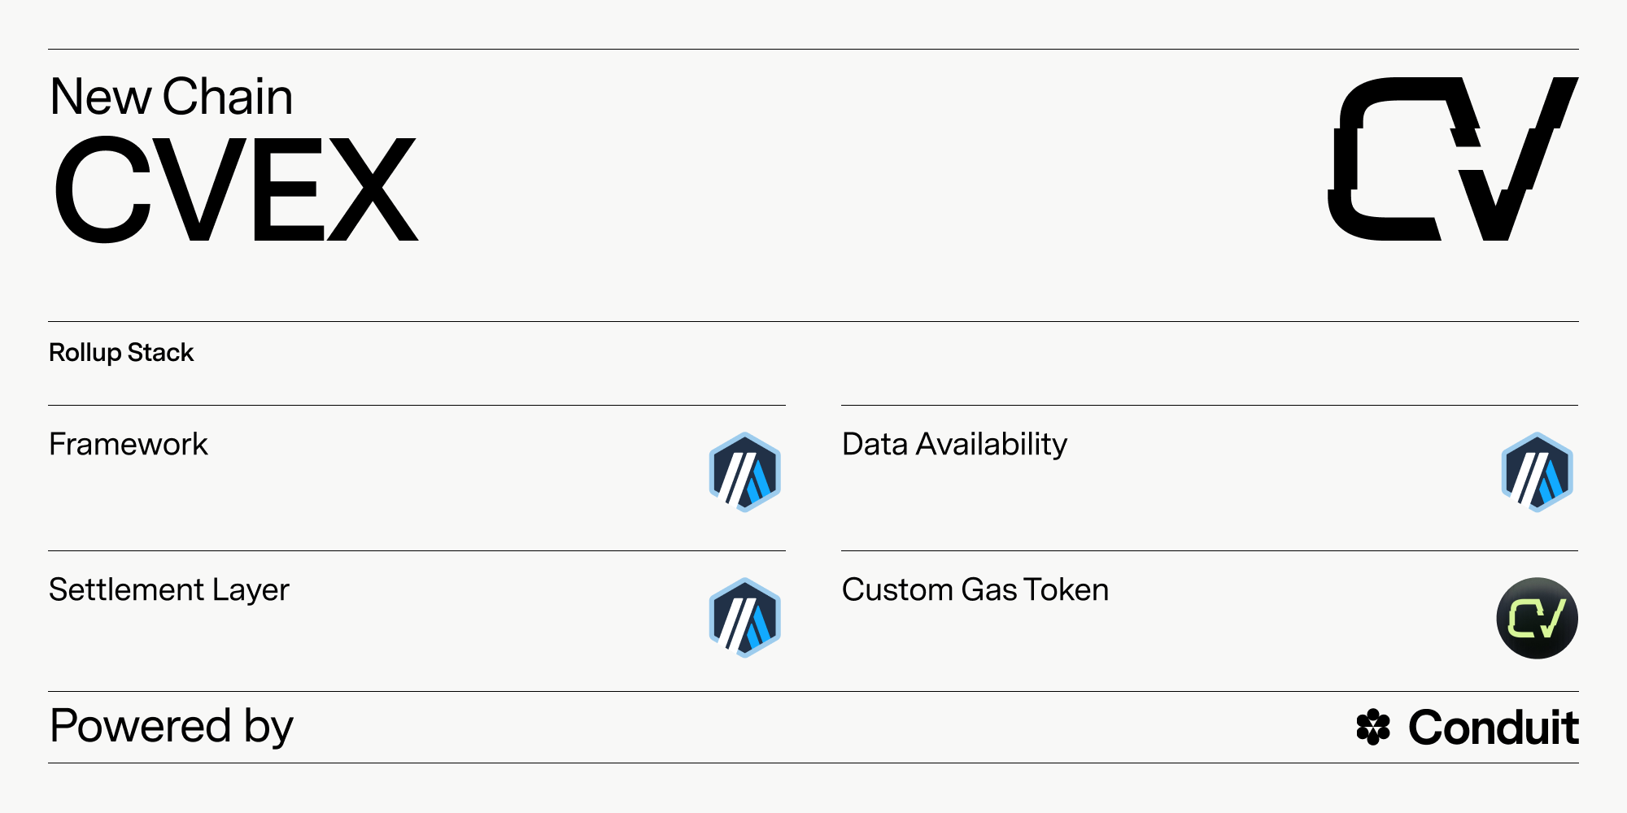Click the C bracket in the CVEX logo
Screen dimensions: 1627x813
pos(1387,159)
